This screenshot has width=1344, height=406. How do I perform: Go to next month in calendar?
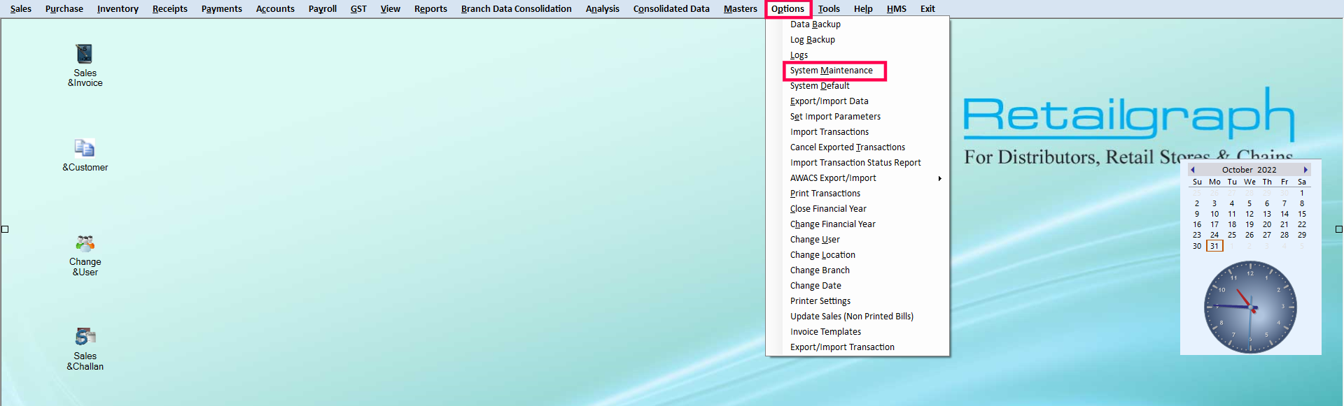tap(1305, 170)
